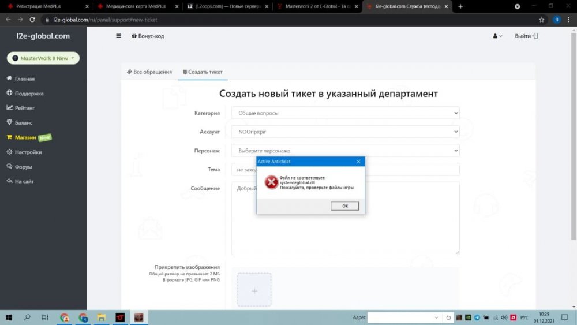Bookmark page with the star icon
The image size is (577, 325).
[x=541, y=19]
